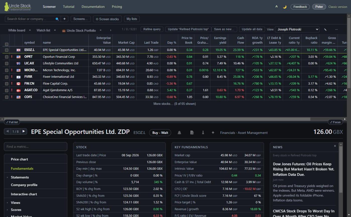Open the Pricing menu item

point(117,7)
